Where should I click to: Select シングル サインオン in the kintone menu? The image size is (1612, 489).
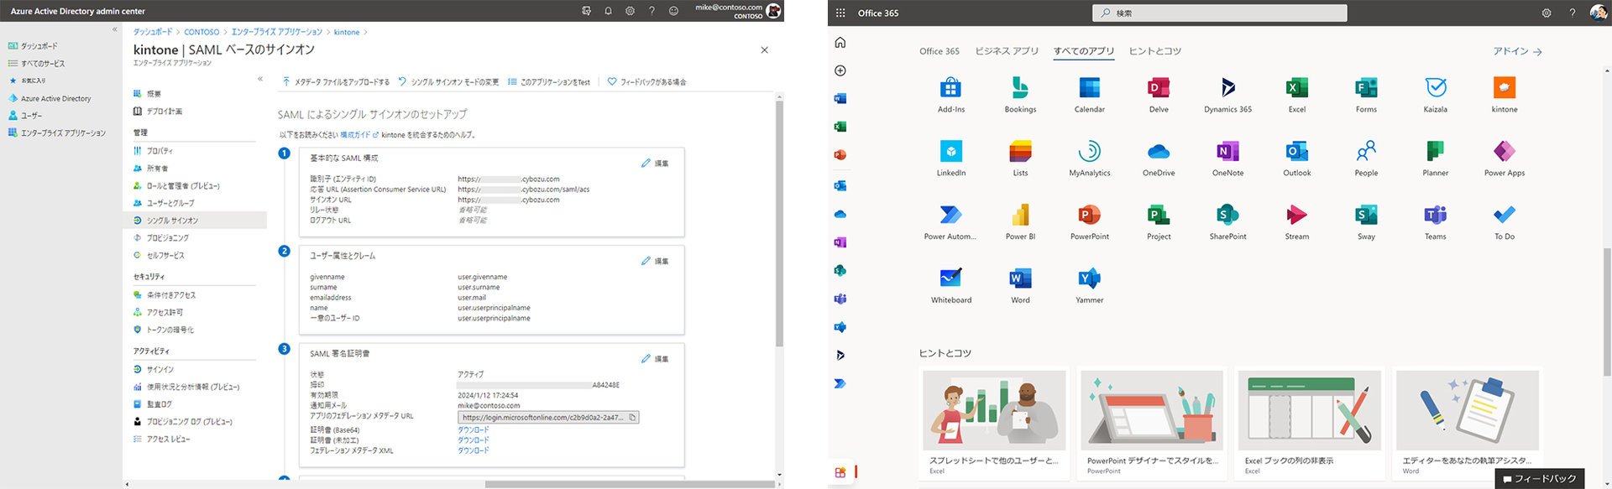[195, 221]
